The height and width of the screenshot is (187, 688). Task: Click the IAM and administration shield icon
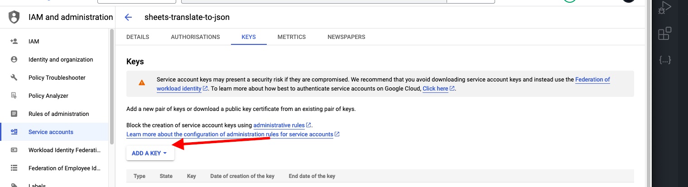click(x=14, y=17)
